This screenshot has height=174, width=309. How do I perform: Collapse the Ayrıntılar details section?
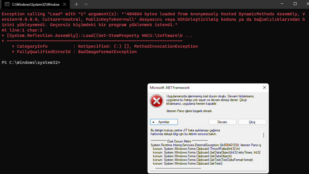click(164, 122)
